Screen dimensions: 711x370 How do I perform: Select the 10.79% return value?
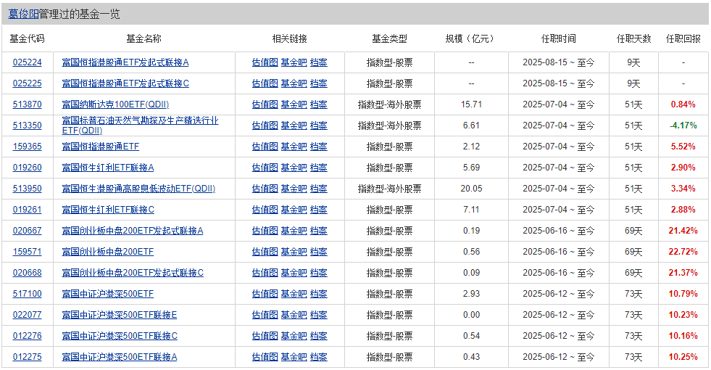pyautogui.click(x=683, y=294)
